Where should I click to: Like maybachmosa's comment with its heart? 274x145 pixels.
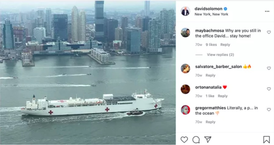(x=269, y=32)
